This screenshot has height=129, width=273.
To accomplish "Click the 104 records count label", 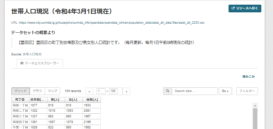I will coord(73,91).
